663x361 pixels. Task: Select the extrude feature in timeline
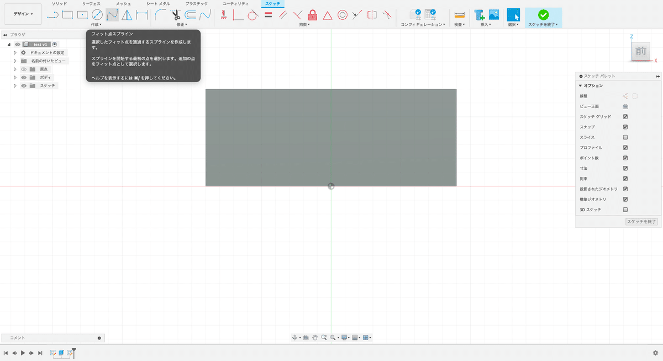(61, 353)
